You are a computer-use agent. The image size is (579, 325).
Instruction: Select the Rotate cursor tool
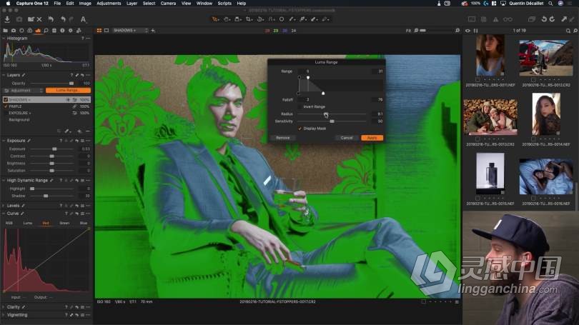click(260, 19)
